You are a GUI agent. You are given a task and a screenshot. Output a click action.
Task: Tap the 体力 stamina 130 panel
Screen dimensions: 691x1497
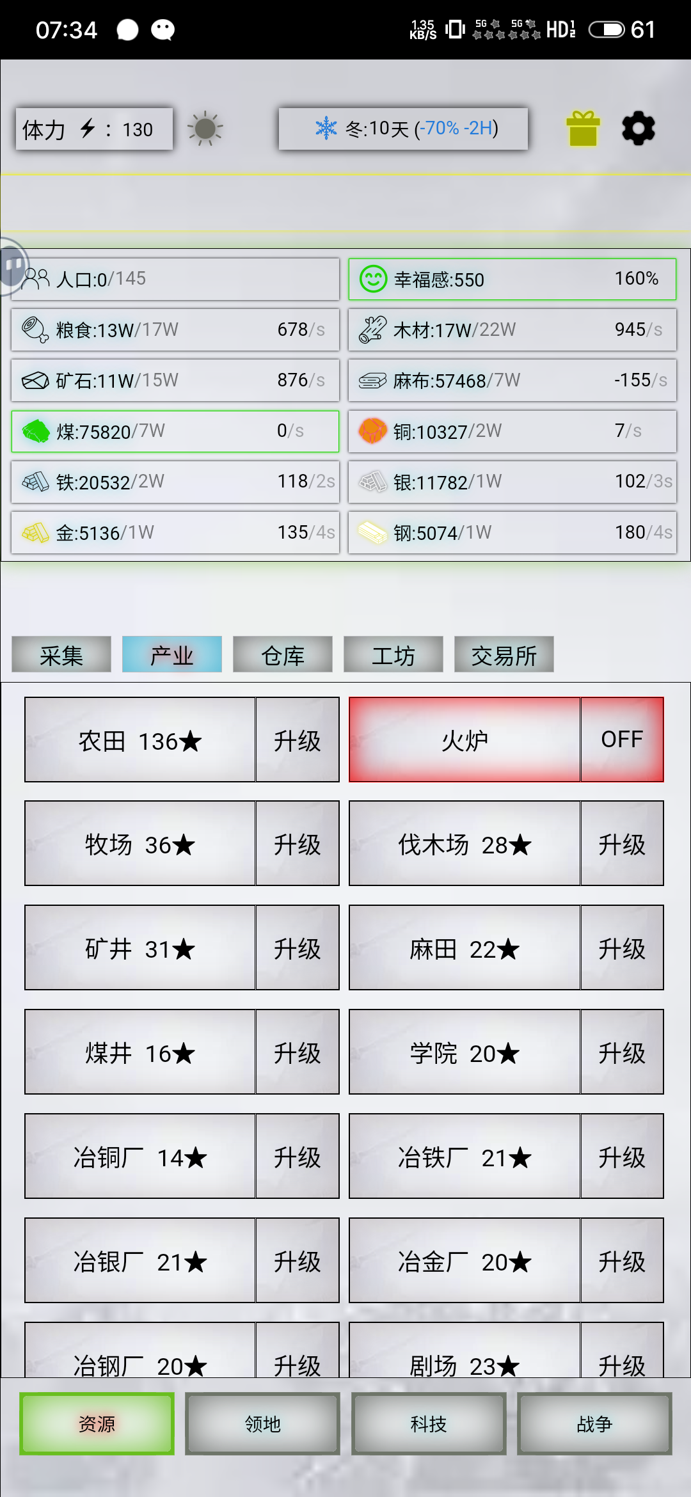[94, 129]
